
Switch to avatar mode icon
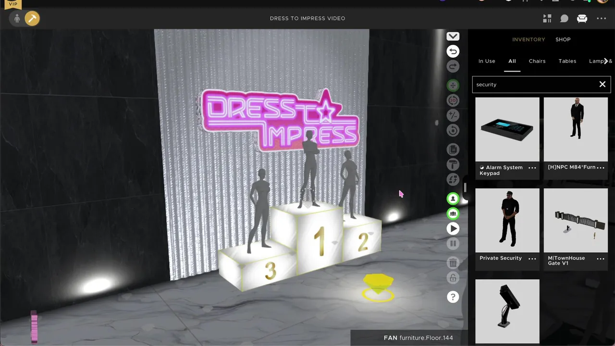tap(17, 18)
